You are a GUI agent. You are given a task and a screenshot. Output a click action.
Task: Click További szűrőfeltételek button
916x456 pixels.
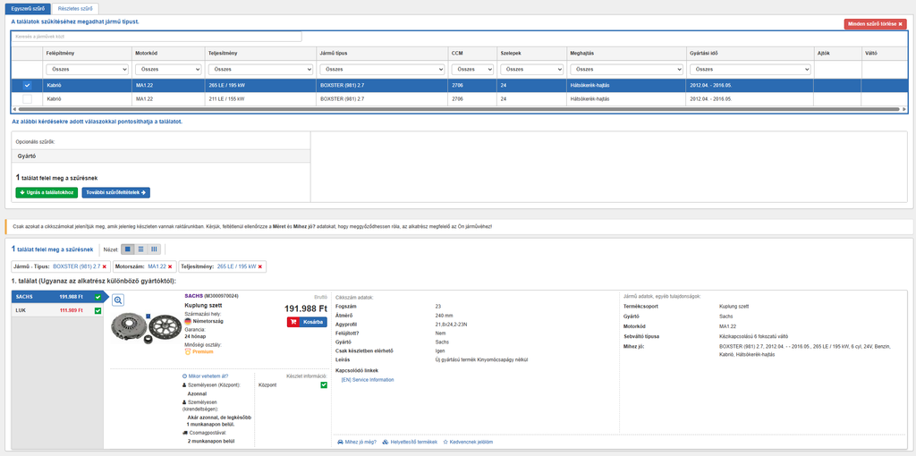pyautogui.click(x=115, y=192)
